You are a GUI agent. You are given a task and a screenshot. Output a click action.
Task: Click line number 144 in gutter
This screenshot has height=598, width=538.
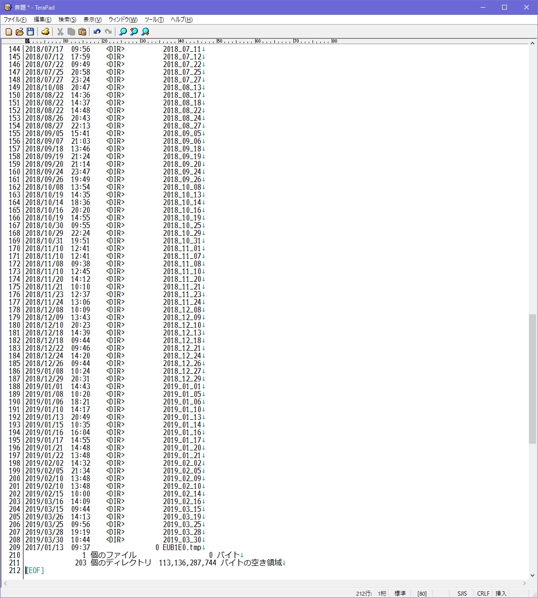tap(14, 49)
